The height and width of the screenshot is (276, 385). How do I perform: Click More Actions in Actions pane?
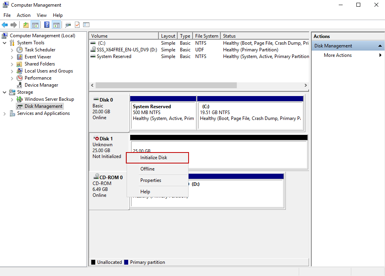coord(338,55)
